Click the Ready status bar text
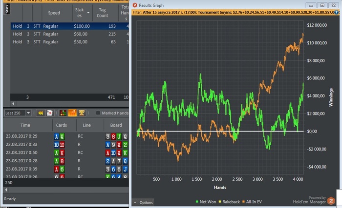 point(10,199)
